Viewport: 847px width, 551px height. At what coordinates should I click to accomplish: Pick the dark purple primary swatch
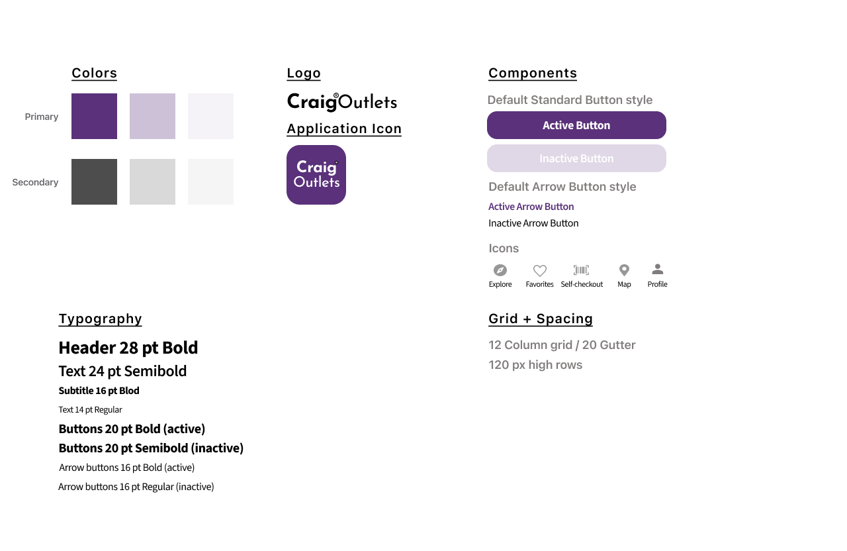pyautogui.click(x=94, y=116)
